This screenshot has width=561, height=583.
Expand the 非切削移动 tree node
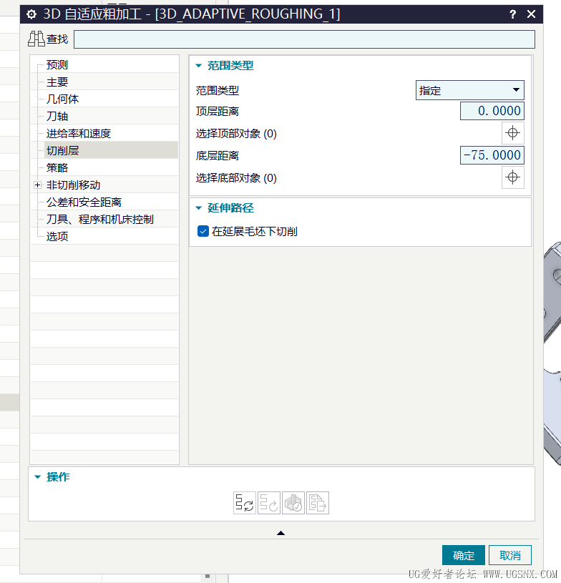coord(38,185)
